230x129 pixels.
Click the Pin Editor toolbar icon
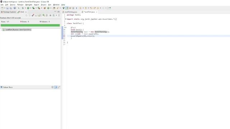[110, 8]
